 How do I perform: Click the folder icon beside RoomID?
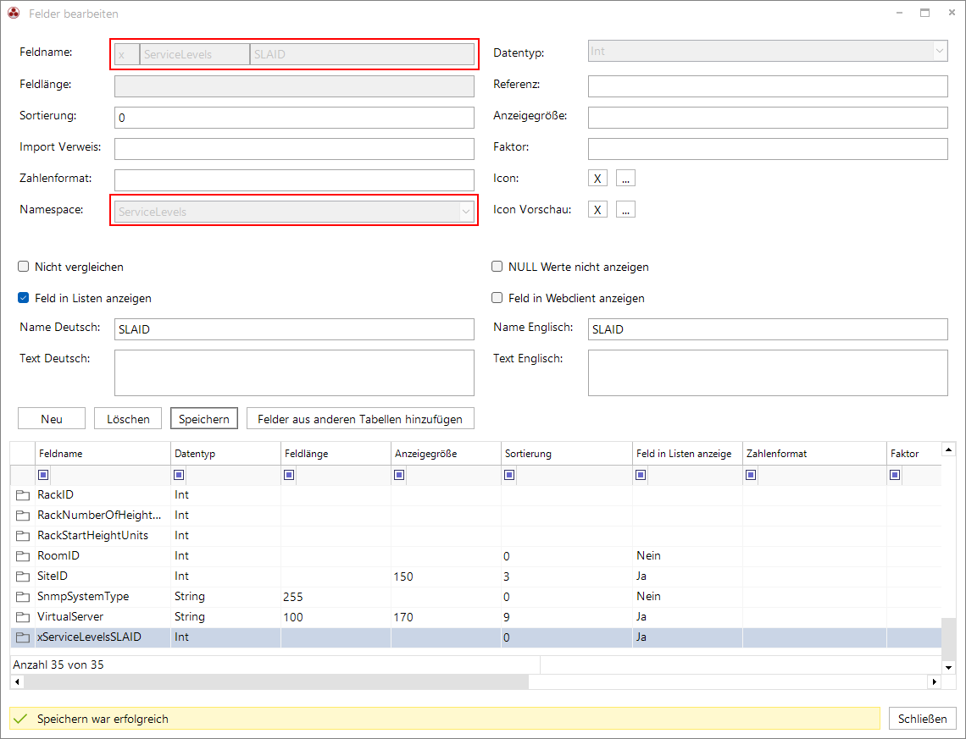pos(23,555)
